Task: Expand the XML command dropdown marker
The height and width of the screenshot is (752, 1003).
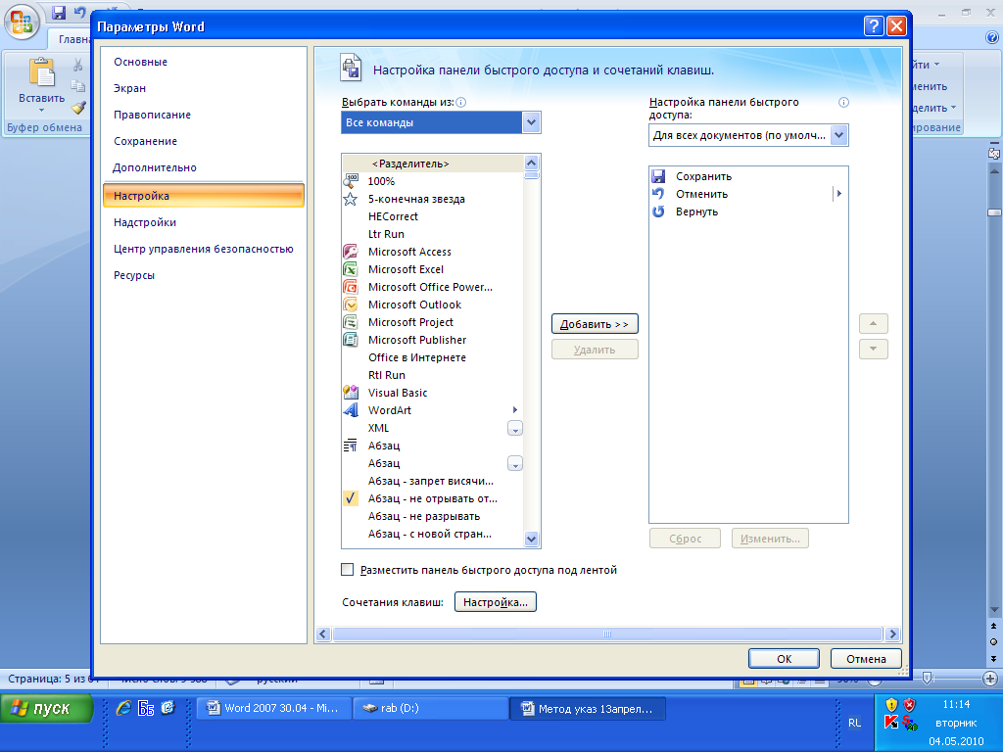Action: (x=515, y=429)
